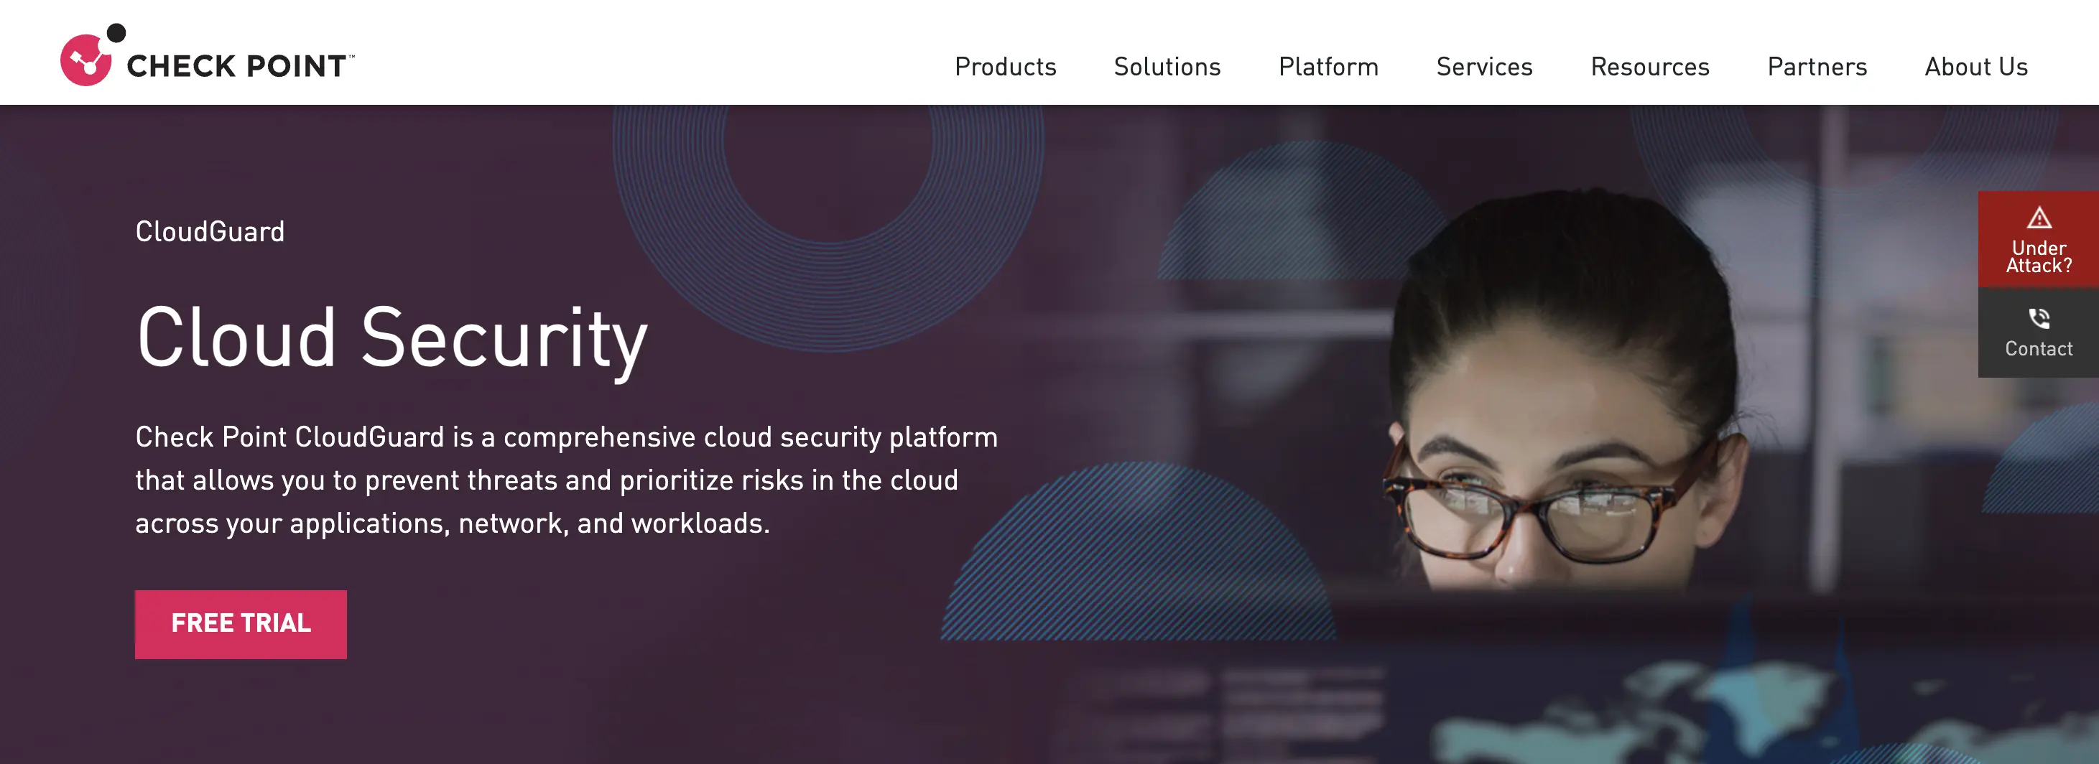Click the warning triangle on Under Attack panel
Image resolution: width=2099 pixels, height=764 pixels.
tap(2039, 218)
